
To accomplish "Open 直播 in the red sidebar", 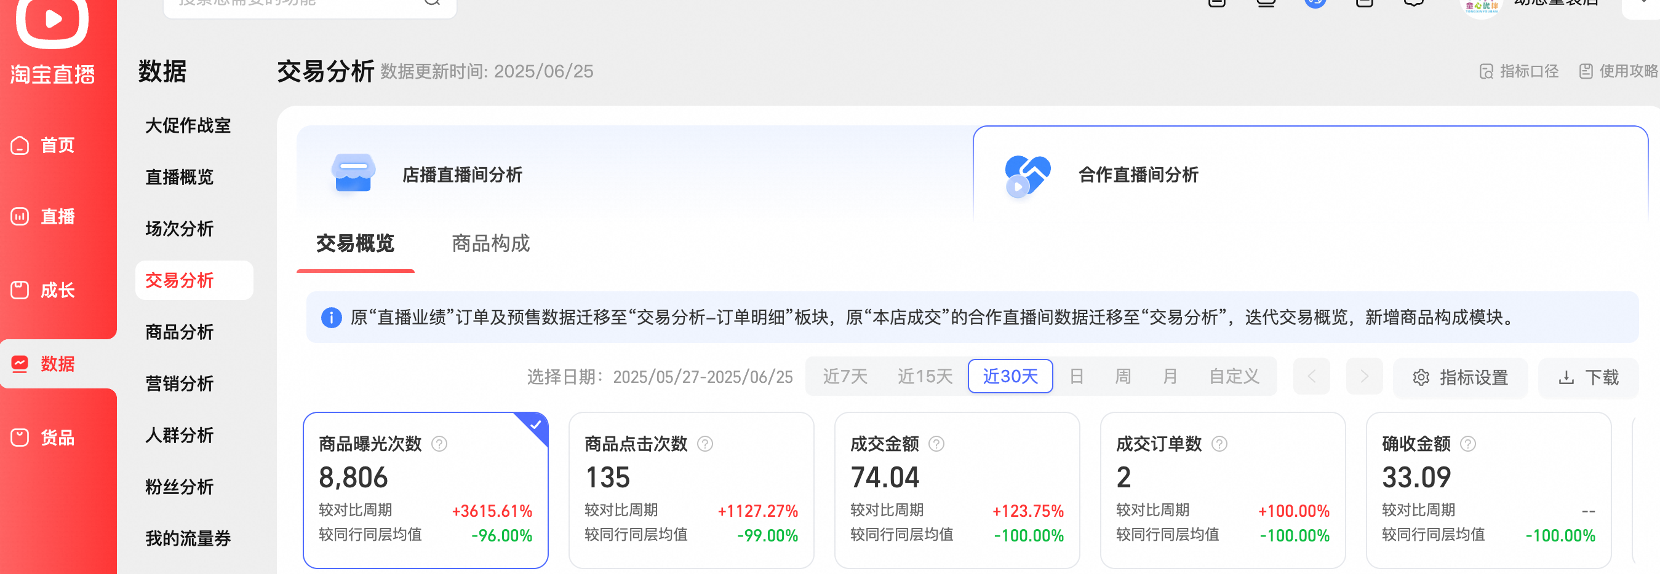I will click(43, 217).
